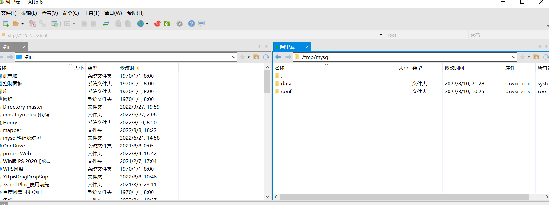Open Help with the blue question mark
Viewport: 549px width, 205px height.
(x=192, y=24)
